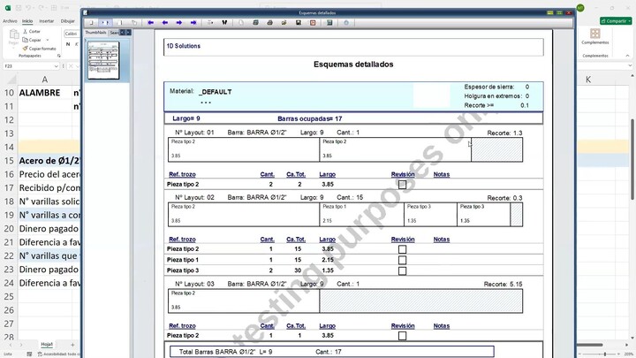Click the green Compartir button
This screenshot has width=636, height=358.
[x=616, y=20]
